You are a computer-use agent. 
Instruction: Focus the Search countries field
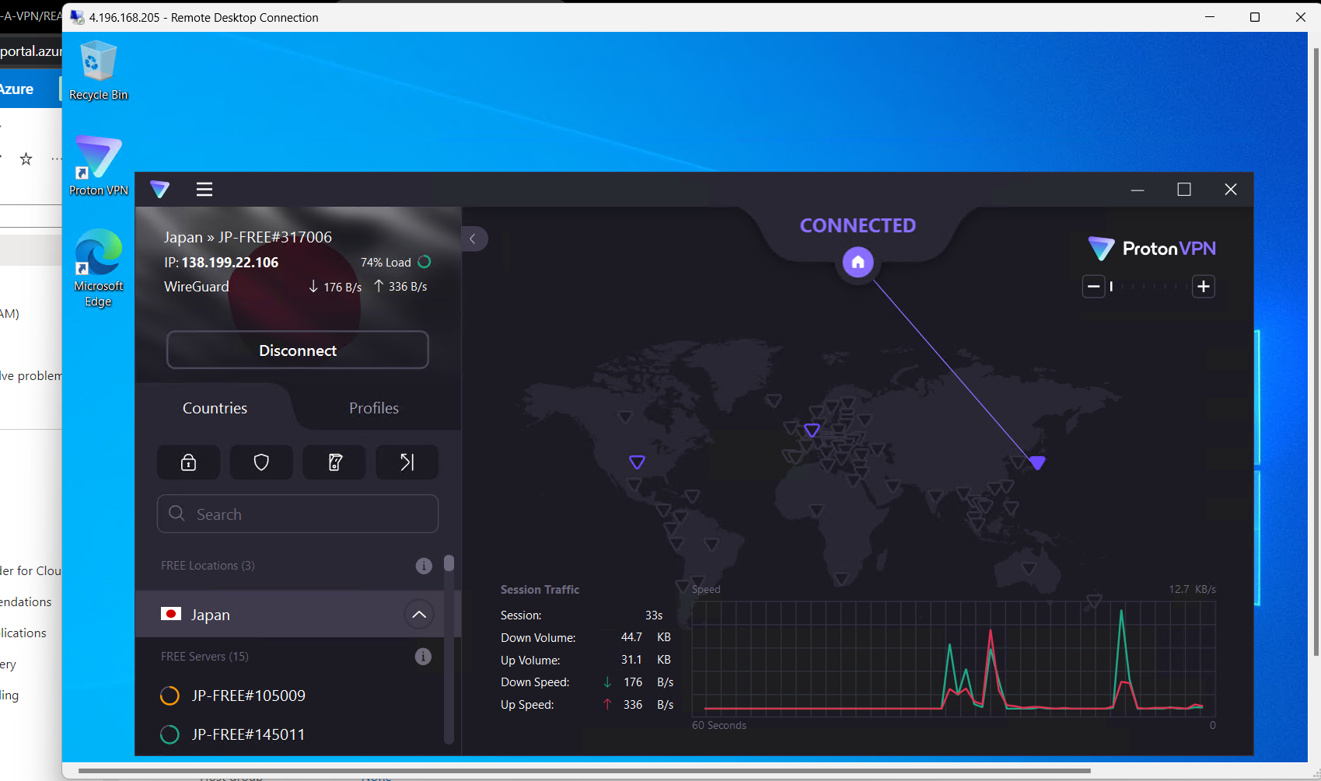click(298, 514)
